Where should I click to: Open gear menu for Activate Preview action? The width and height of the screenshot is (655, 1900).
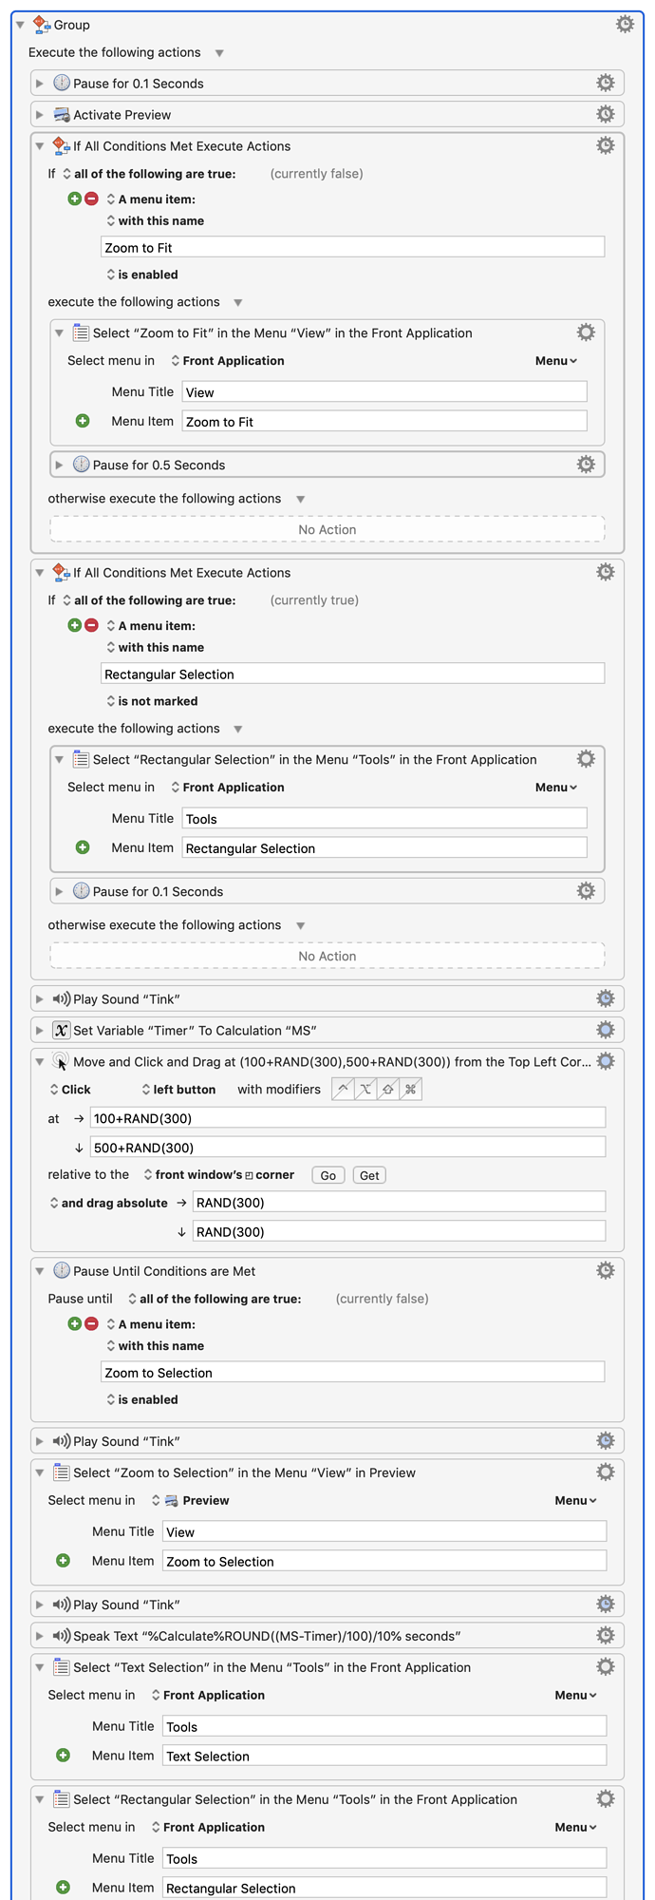pyautogui.click(x=605, y=114)
